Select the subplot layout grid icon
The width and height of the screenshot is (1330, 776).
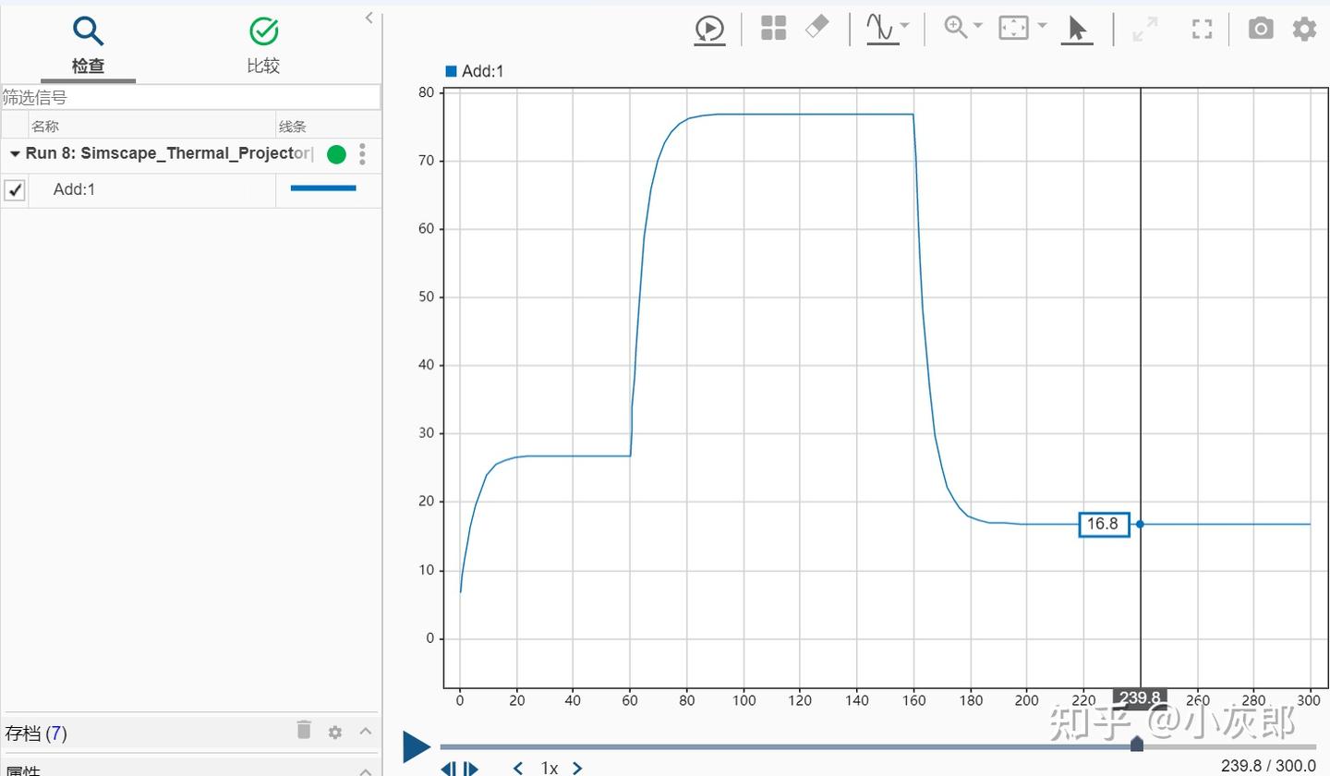pos(773,28)
